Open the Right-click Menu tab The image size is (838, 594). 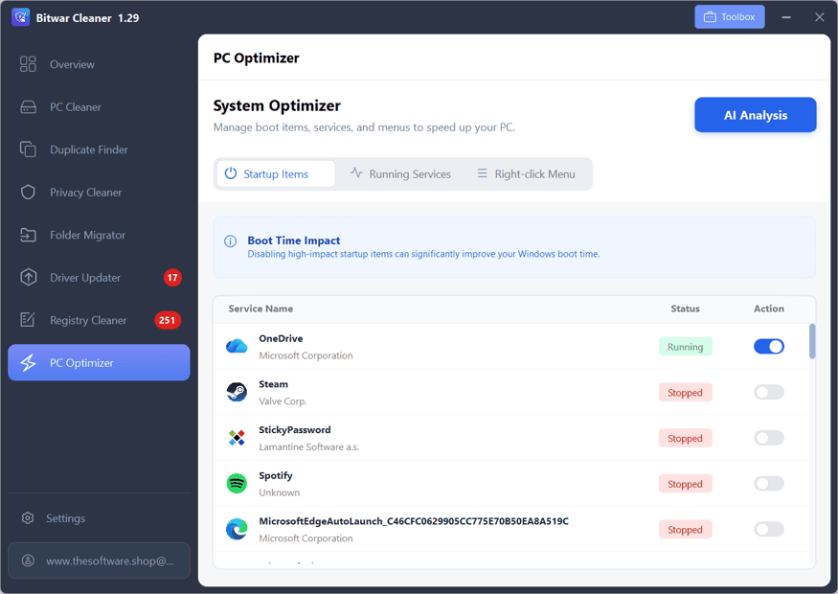[x=526, y=173]
